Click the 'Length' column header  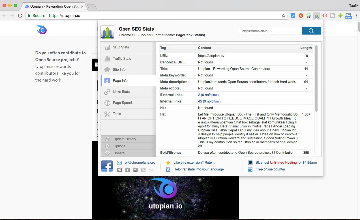click(306, 48)
